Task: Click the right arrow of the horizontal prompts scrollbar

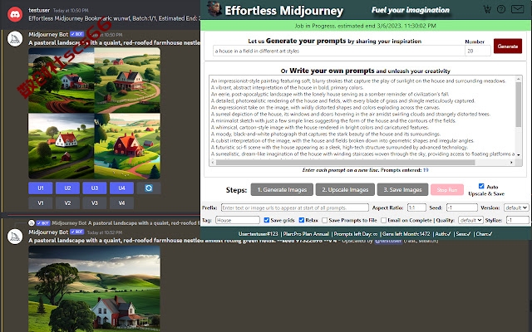Action: (512, 163)
